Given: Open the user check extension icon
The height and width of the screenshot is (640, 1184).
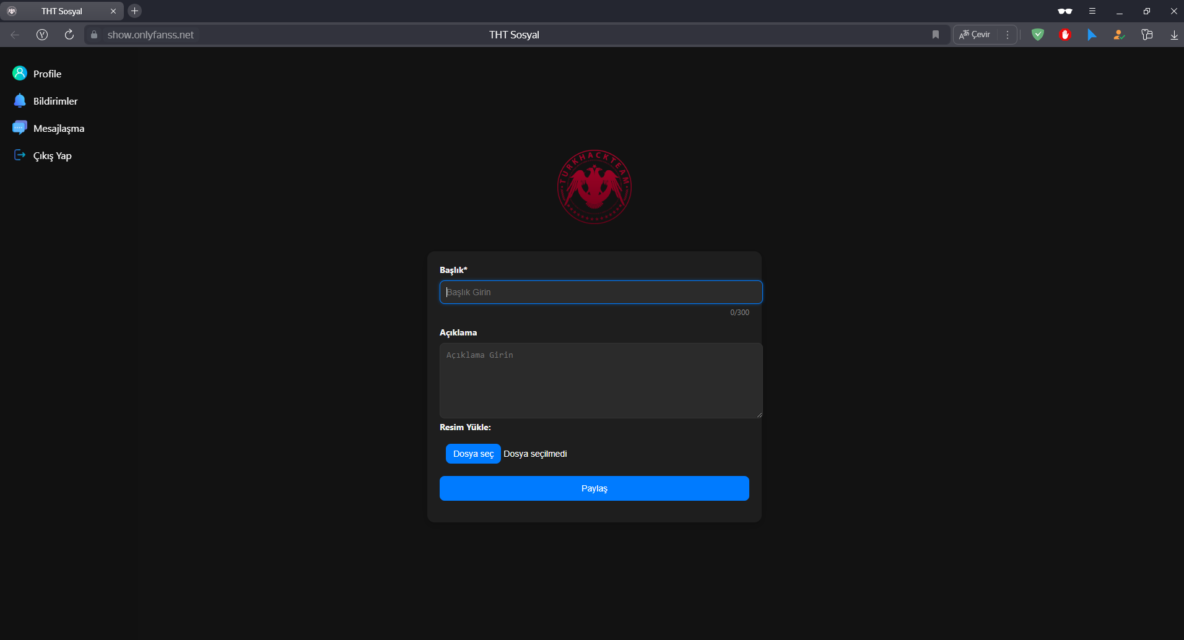Looking at the screenshot, I should coord(1119,35).
